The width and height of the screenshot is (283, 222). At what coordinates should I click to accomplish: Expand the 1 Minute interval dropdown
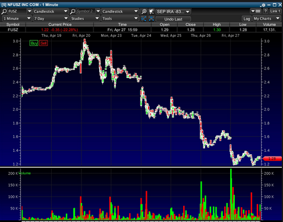17,18
